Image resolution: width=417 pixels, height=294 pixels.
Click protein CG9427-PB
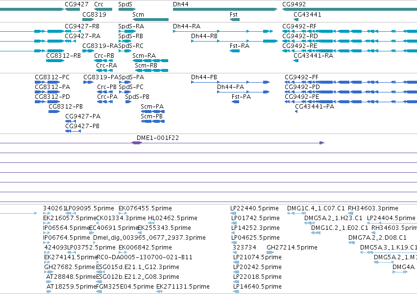pos(73,131)
